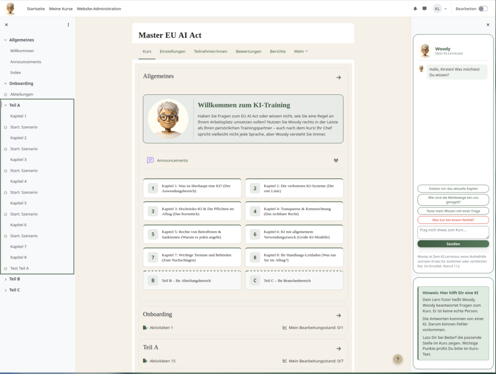Toggle completion of Start: Szenario after Kapitel 1
This screenshot has height=374, width=496.
tap(5, 127)
